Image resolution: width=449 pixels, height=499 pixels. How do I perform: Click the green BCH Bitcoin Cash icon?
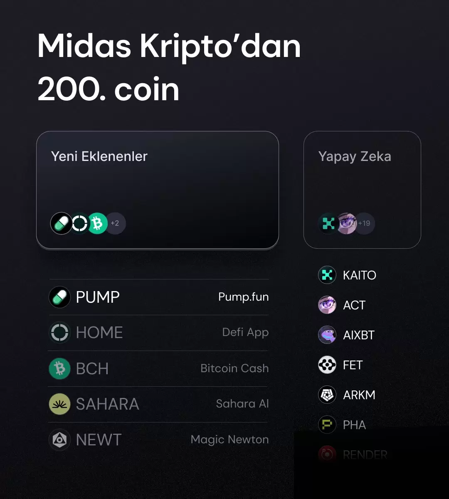point(59,368)
